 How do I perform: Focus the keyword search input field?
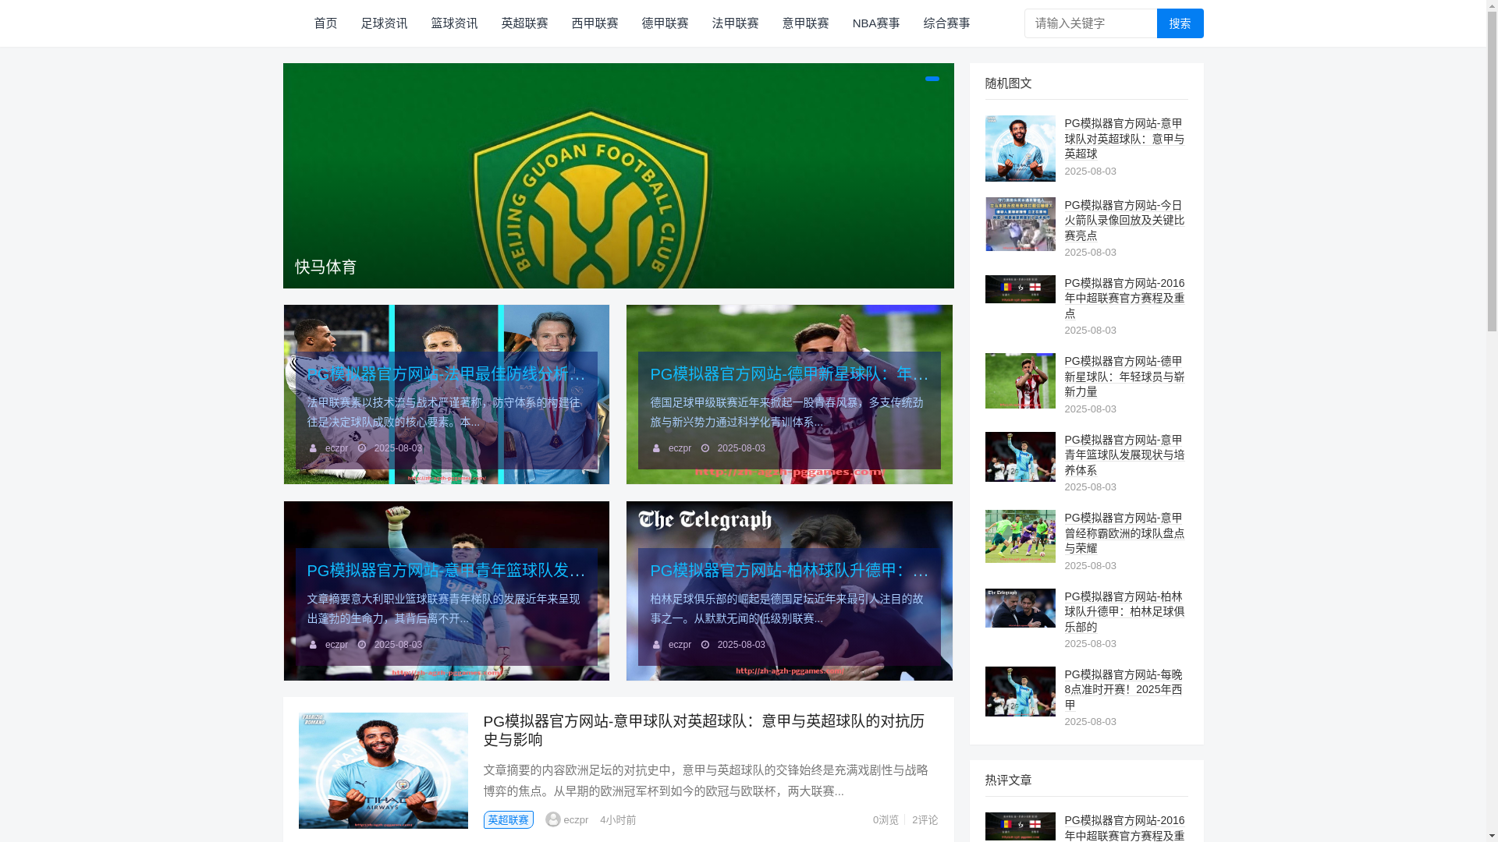coord(1090,23)
